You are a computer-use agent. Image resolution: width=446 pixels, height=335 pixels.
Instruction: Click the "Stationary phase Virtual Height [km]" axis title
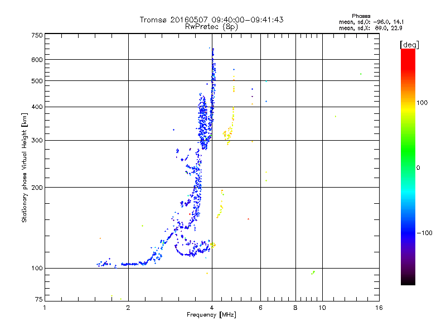25,167
